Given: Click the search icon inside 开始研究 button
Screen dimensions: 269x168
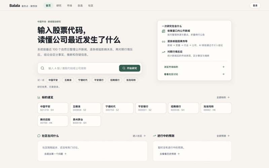Looking at the screenshot, I should tap(124, 68).
